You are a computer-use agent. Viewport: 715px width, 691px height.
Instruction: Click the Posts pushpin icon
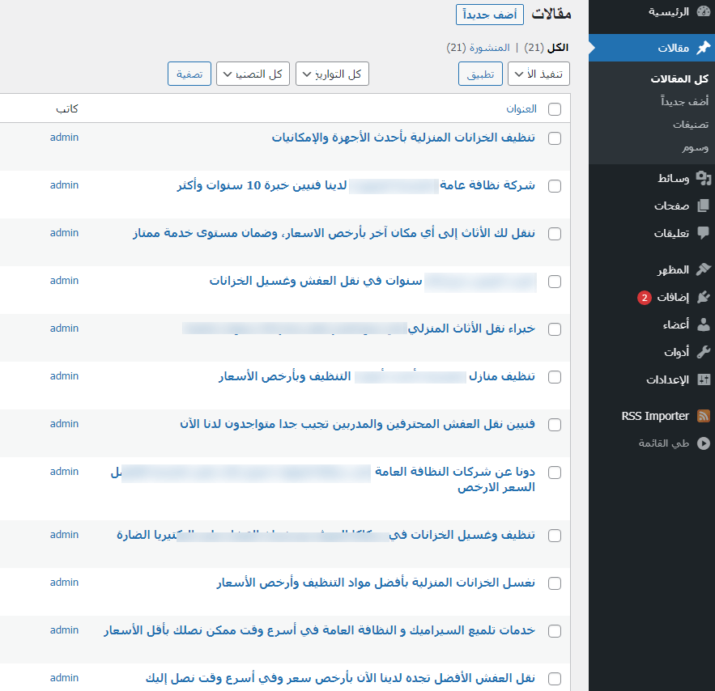(703, 48)
